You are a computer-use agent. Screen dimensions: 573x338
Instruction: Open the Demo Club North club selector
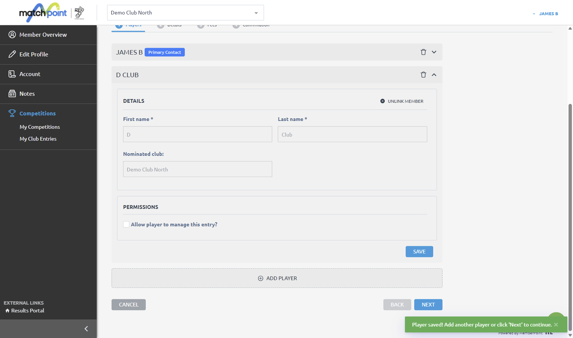(x=186, y=13)
